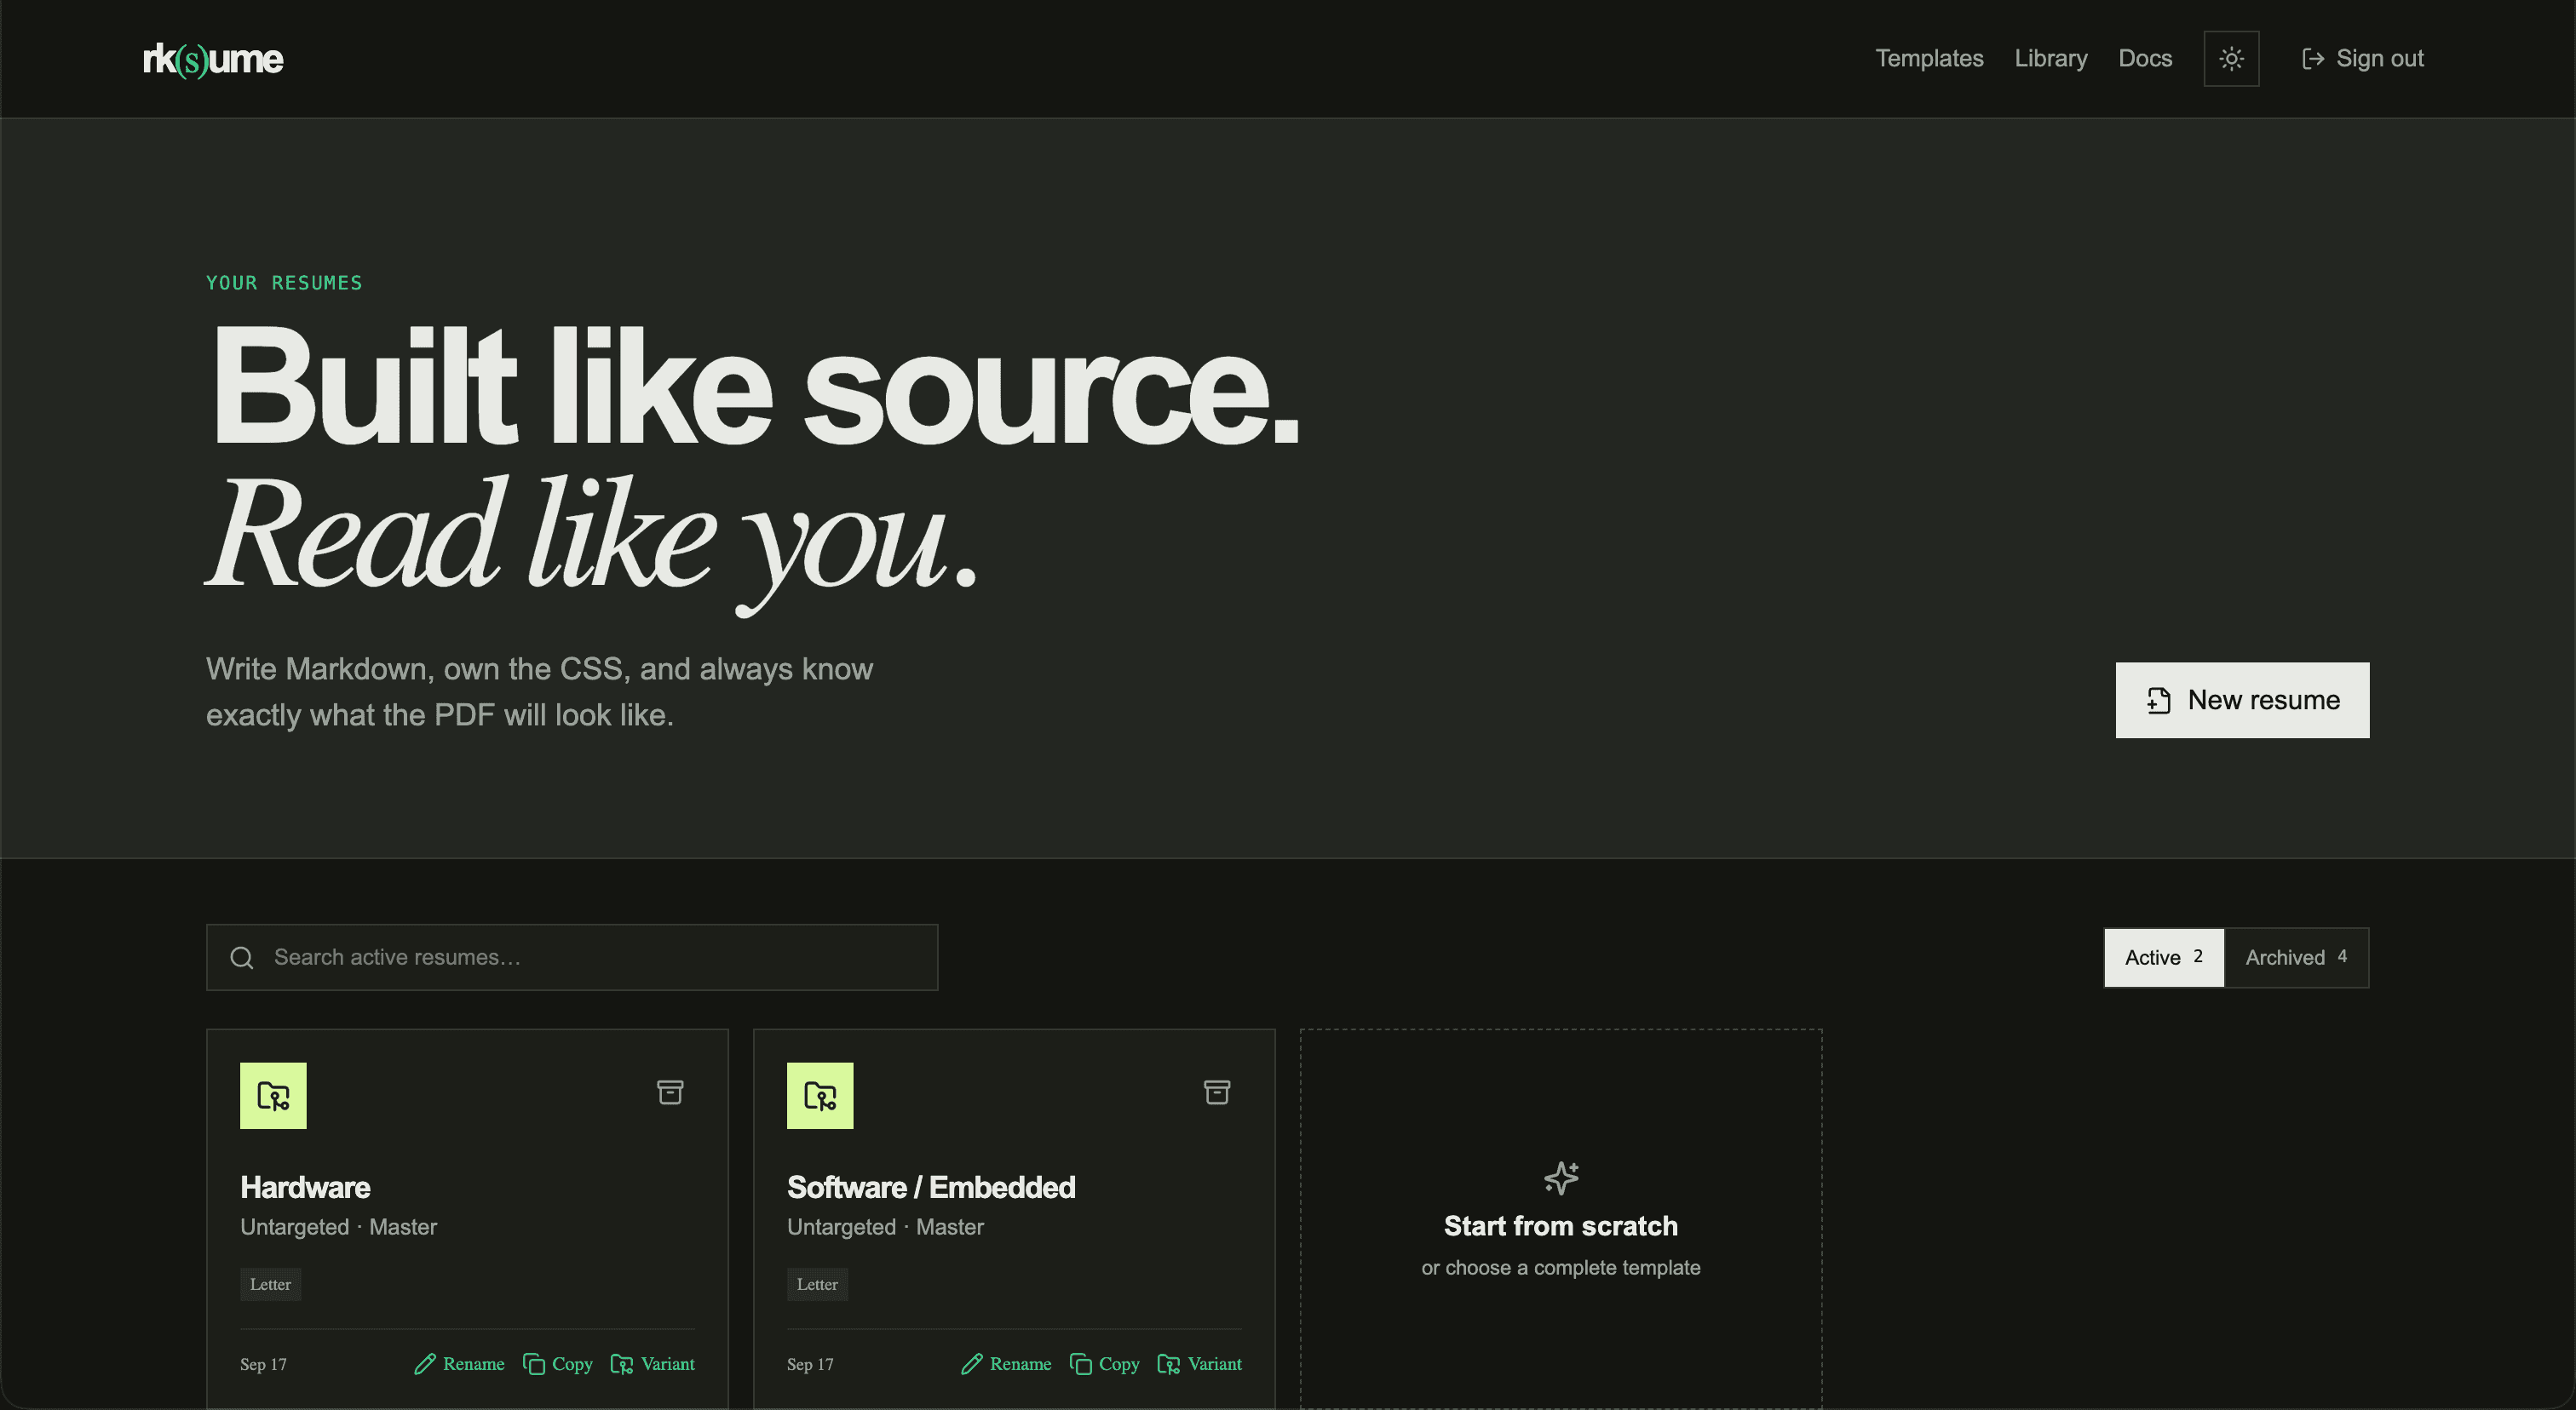Copy the Software / Embedded resume
The image size is (2576, 1410).
[x=1104, y=1364]
